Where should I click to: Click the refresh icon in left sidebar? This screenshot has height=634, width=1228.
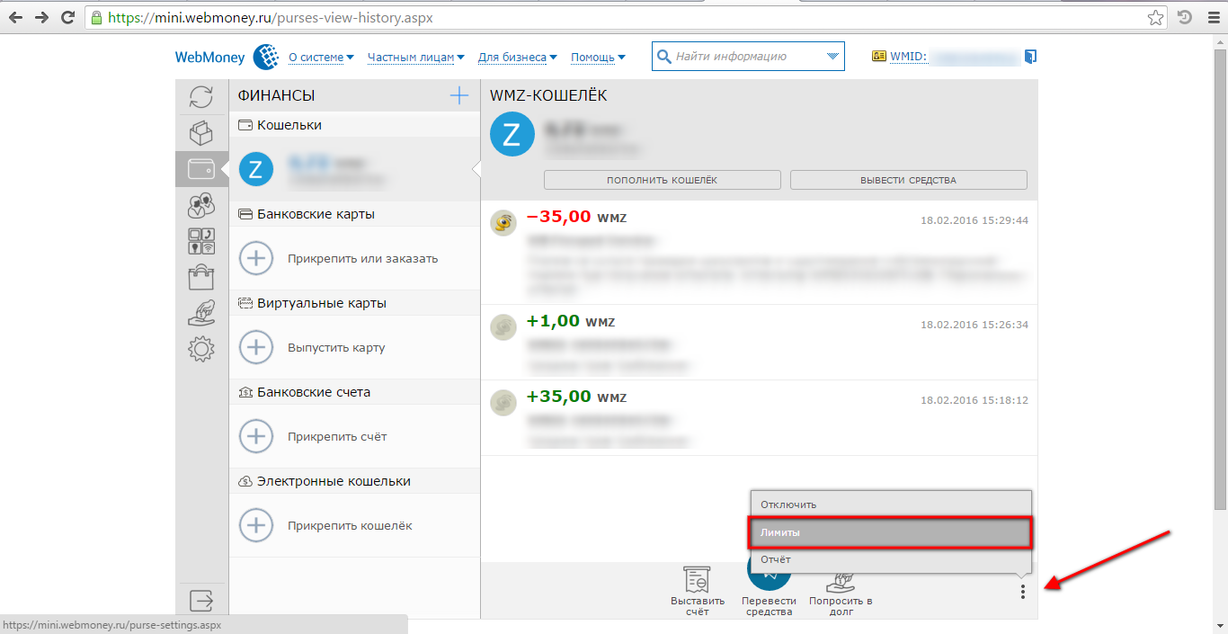point(201,97)
